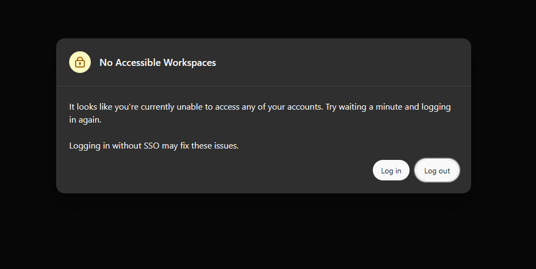Click the empty dialog space left of Log in
The width and height of the screenshot is (536, 269).
(x=219, y=170)
